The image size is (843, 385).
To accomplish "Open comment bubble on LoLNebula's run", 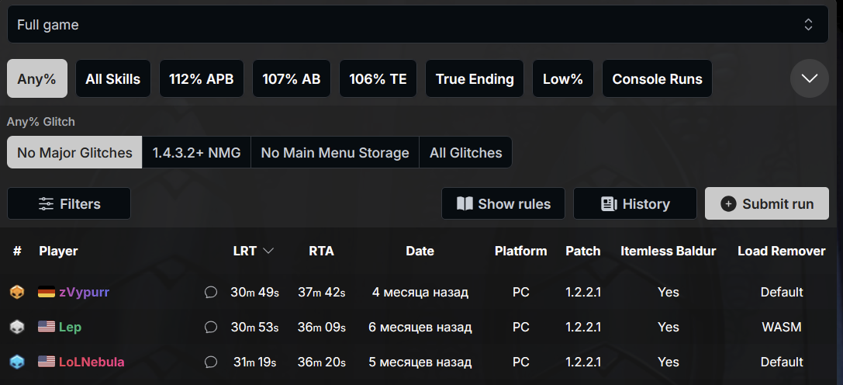I will [x=210, y=362].
